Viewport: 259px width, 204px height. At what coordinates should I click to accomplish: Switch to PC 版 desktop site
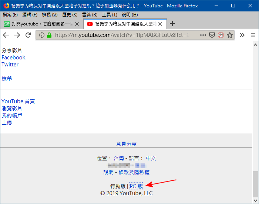(136, 186)
